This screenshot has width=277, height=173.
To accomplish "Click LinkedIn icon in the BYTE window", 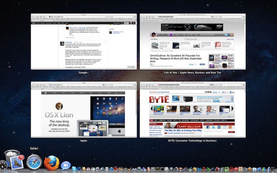I will click(219, 127).
